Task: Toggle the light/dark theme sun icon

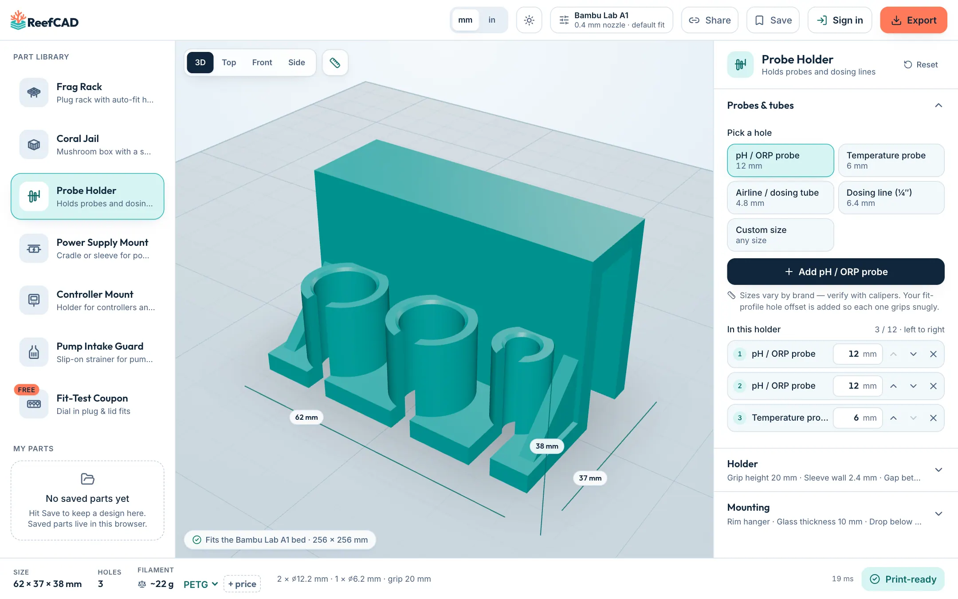Action: pos(529,20)
